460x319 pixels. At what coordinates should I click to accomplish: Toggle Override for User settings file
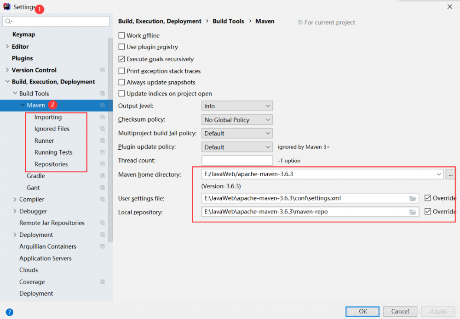(x=428, y=198)
